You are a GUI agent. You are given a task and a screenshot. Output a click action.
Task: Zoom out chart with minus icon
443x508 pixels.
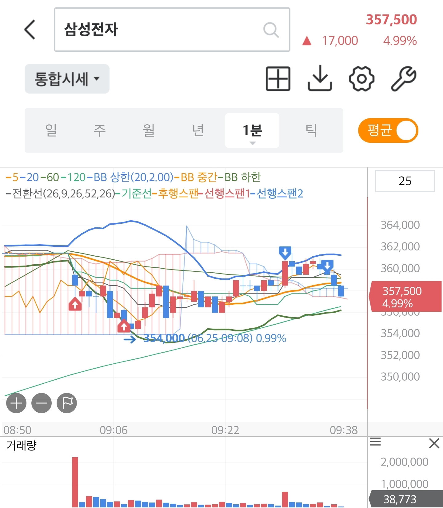point(42,403)
